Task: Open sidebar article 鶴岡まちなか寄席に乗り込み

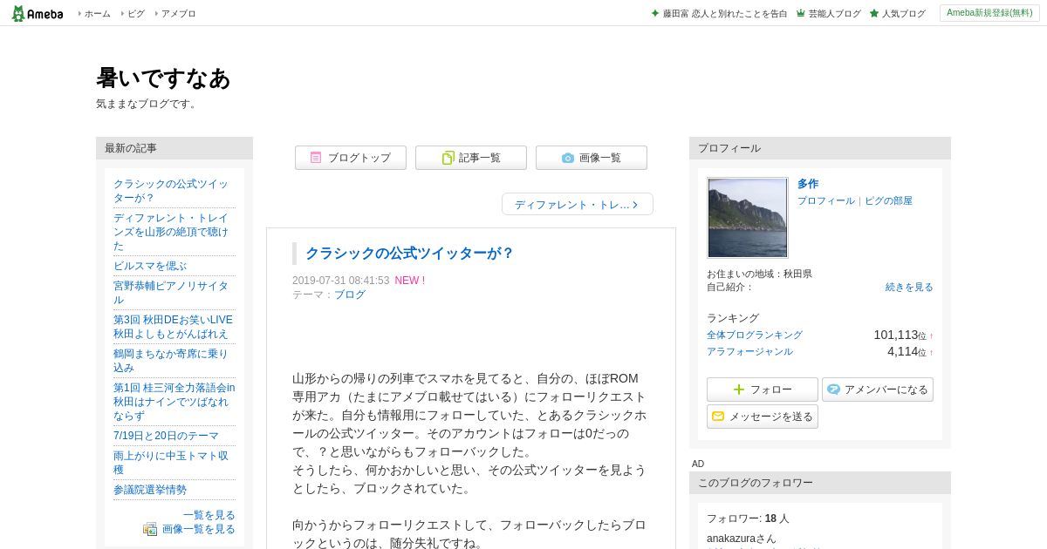Action: click(x=171, y=361)
